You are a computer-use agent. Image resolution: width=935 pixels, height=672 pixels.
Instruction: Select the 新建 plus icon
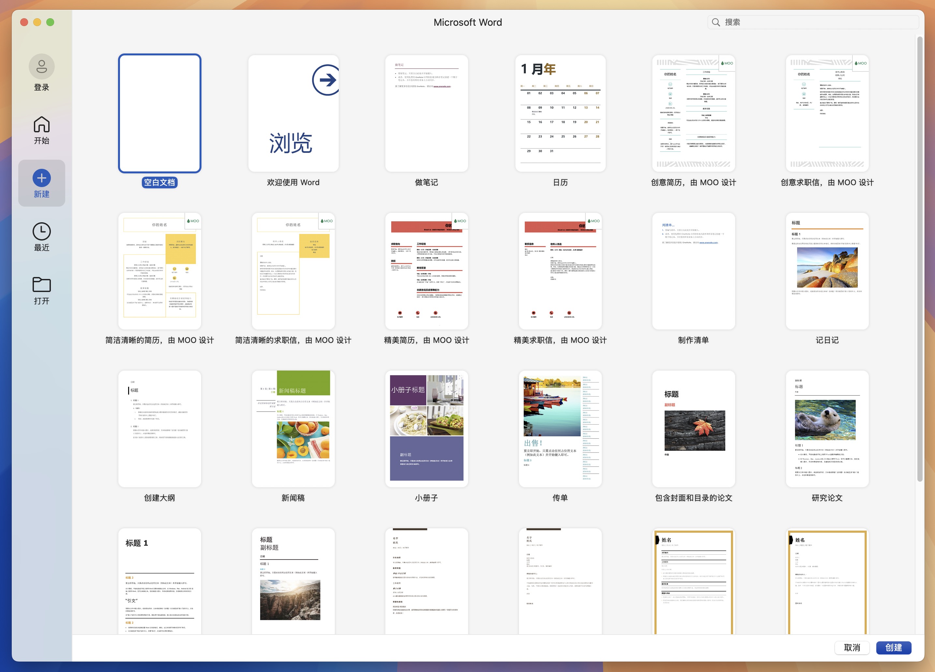[42, 178]
